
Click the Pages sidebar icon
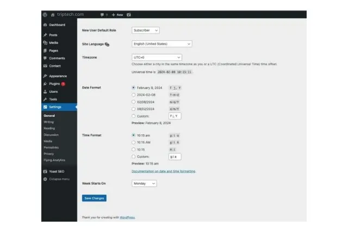pos(45,51)
